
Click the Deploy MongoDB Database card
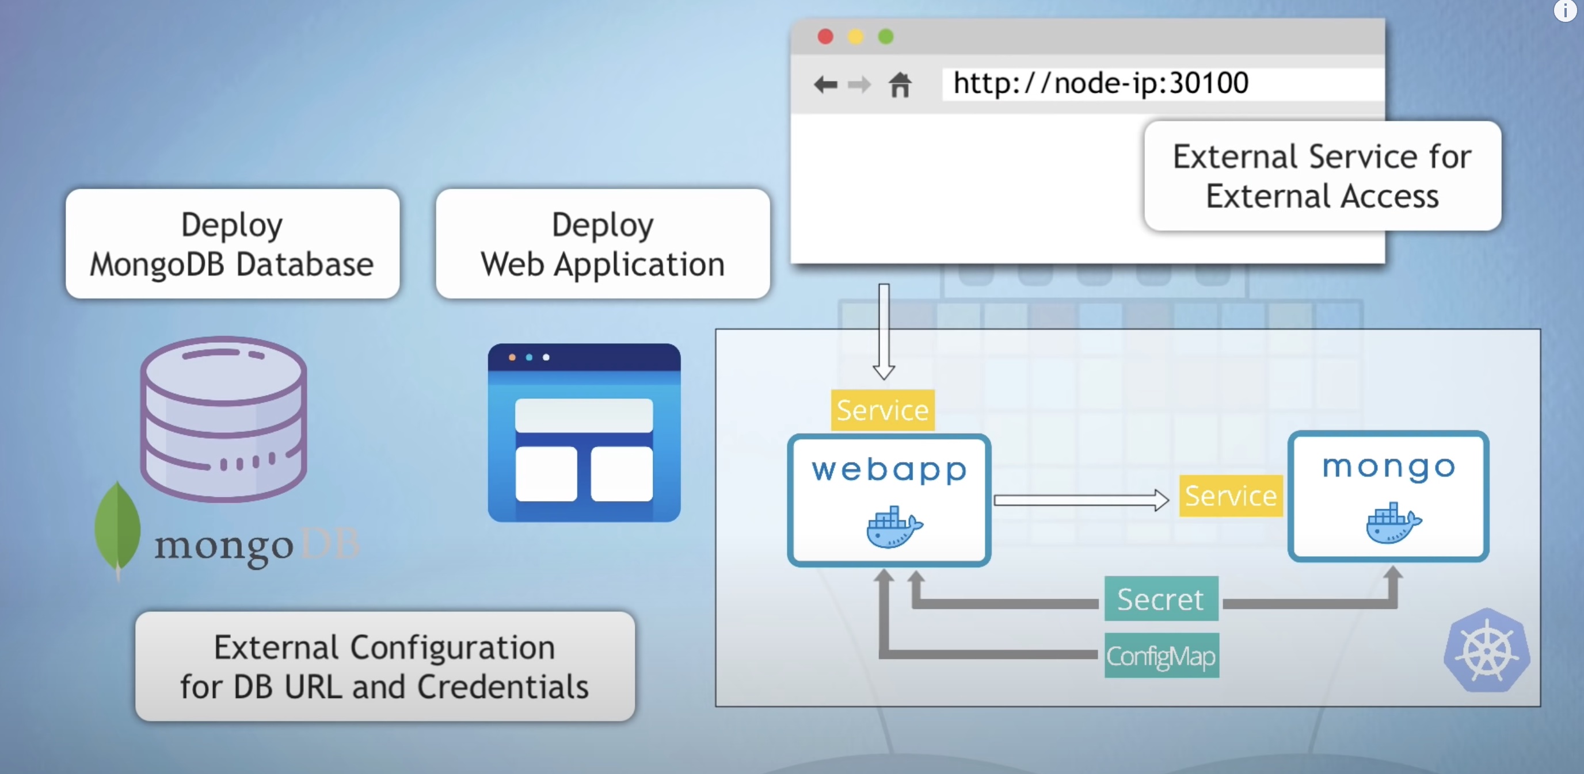pos(233,244)
